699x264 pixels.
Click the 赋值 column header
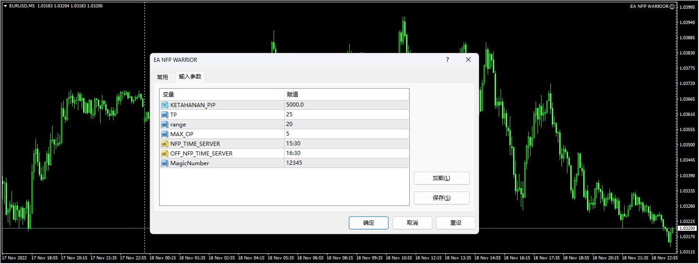pyautogui.click(x=346, y=94)
